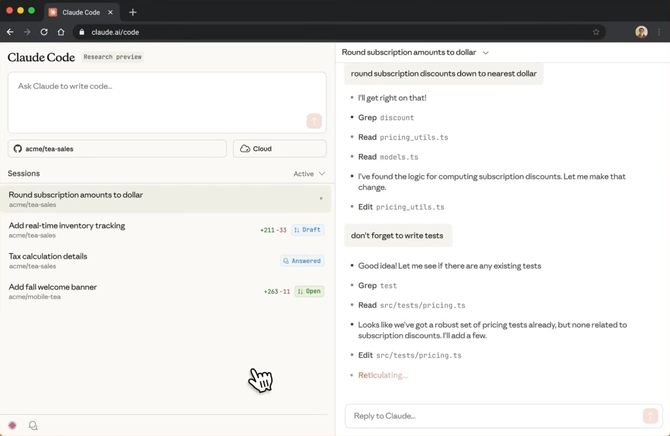The width and height of the screenshot is (670, 436).
Task: Click the Reply to Claude input field
Action: [493, 416]
